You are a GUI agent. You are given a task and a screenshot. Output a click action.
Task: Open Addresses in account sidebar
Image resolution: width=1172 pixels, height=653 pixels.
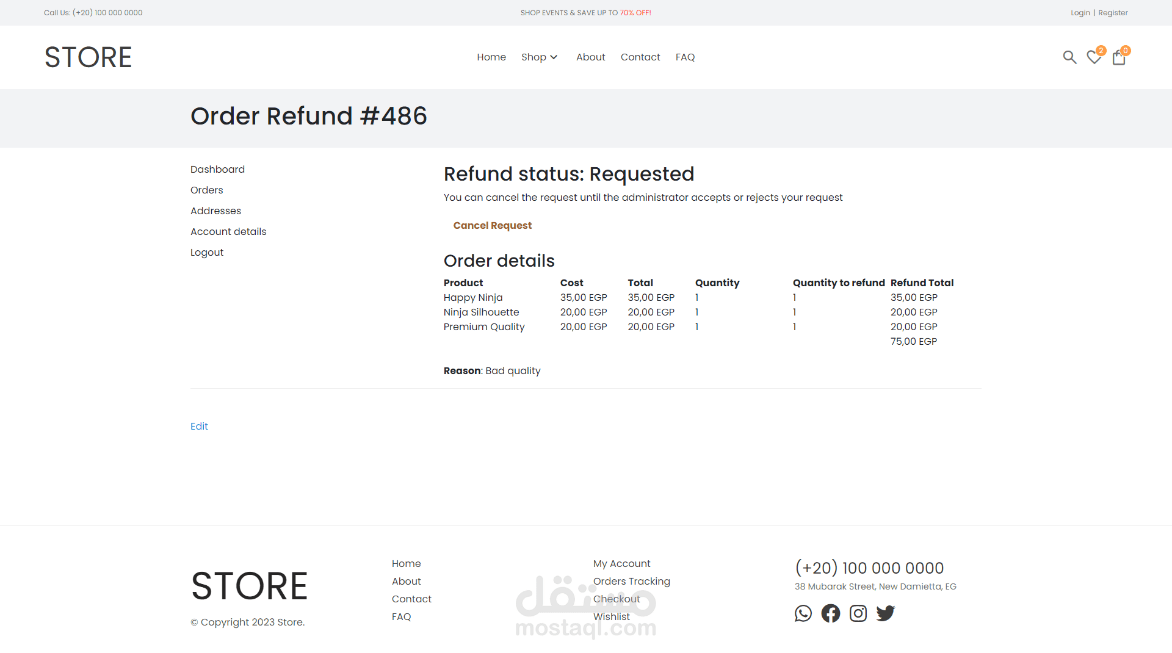[x=215, y=211]
